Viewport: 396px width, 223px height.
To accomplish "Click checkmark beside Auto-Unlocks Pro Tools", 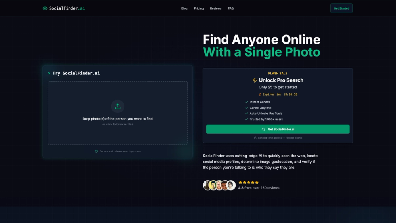I will pyautogui.click(x=246, y=114).
